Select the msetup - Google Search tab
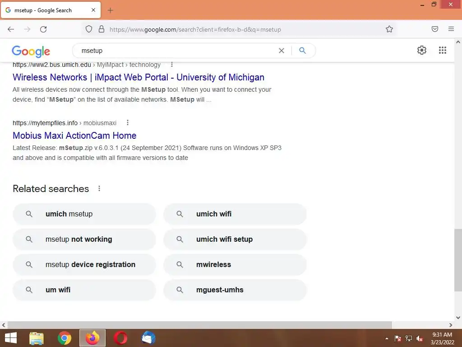462x347 pixels. coord(51,10)
